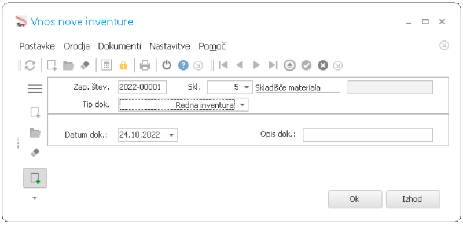Screen dimensions: 463x225
Task: Click the refresh icon in toolbar
Action: pos(30,65)
